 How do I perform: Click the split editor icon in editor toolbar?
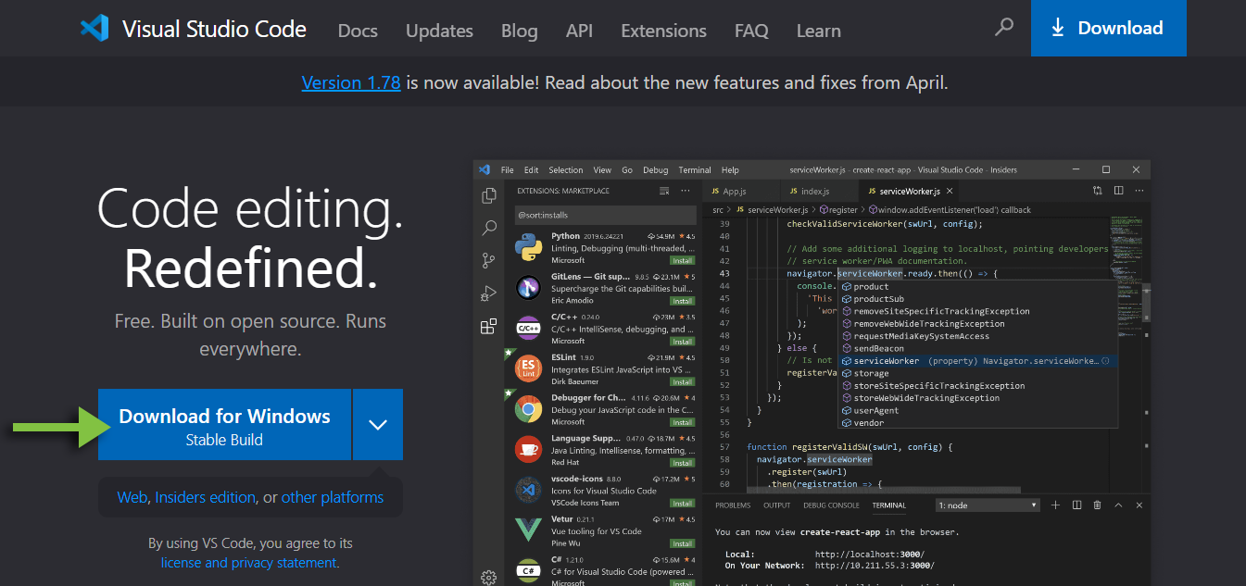click(x=1118, y=191)
